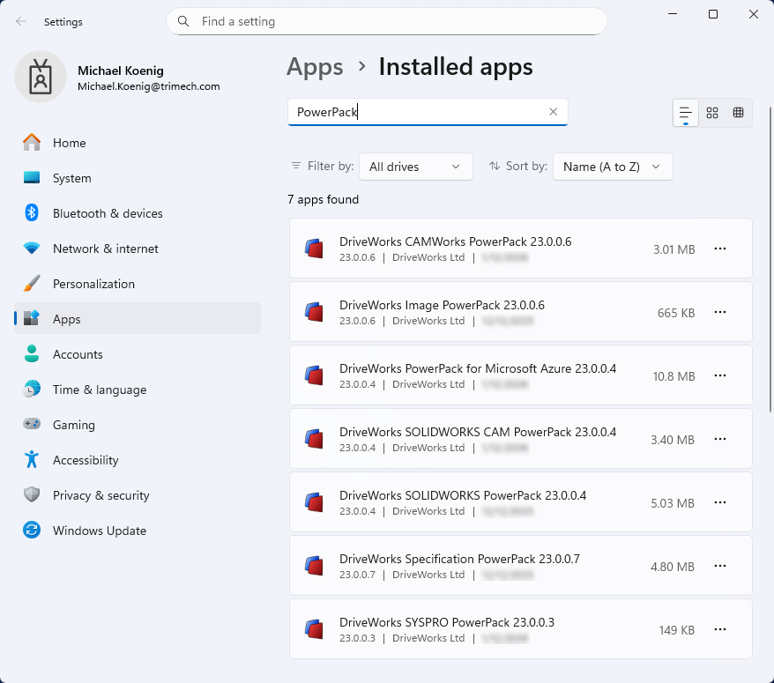Open Michael Koenig account profile
The height and width of the screenshot is (683, 774).
(x=118, y=78)
